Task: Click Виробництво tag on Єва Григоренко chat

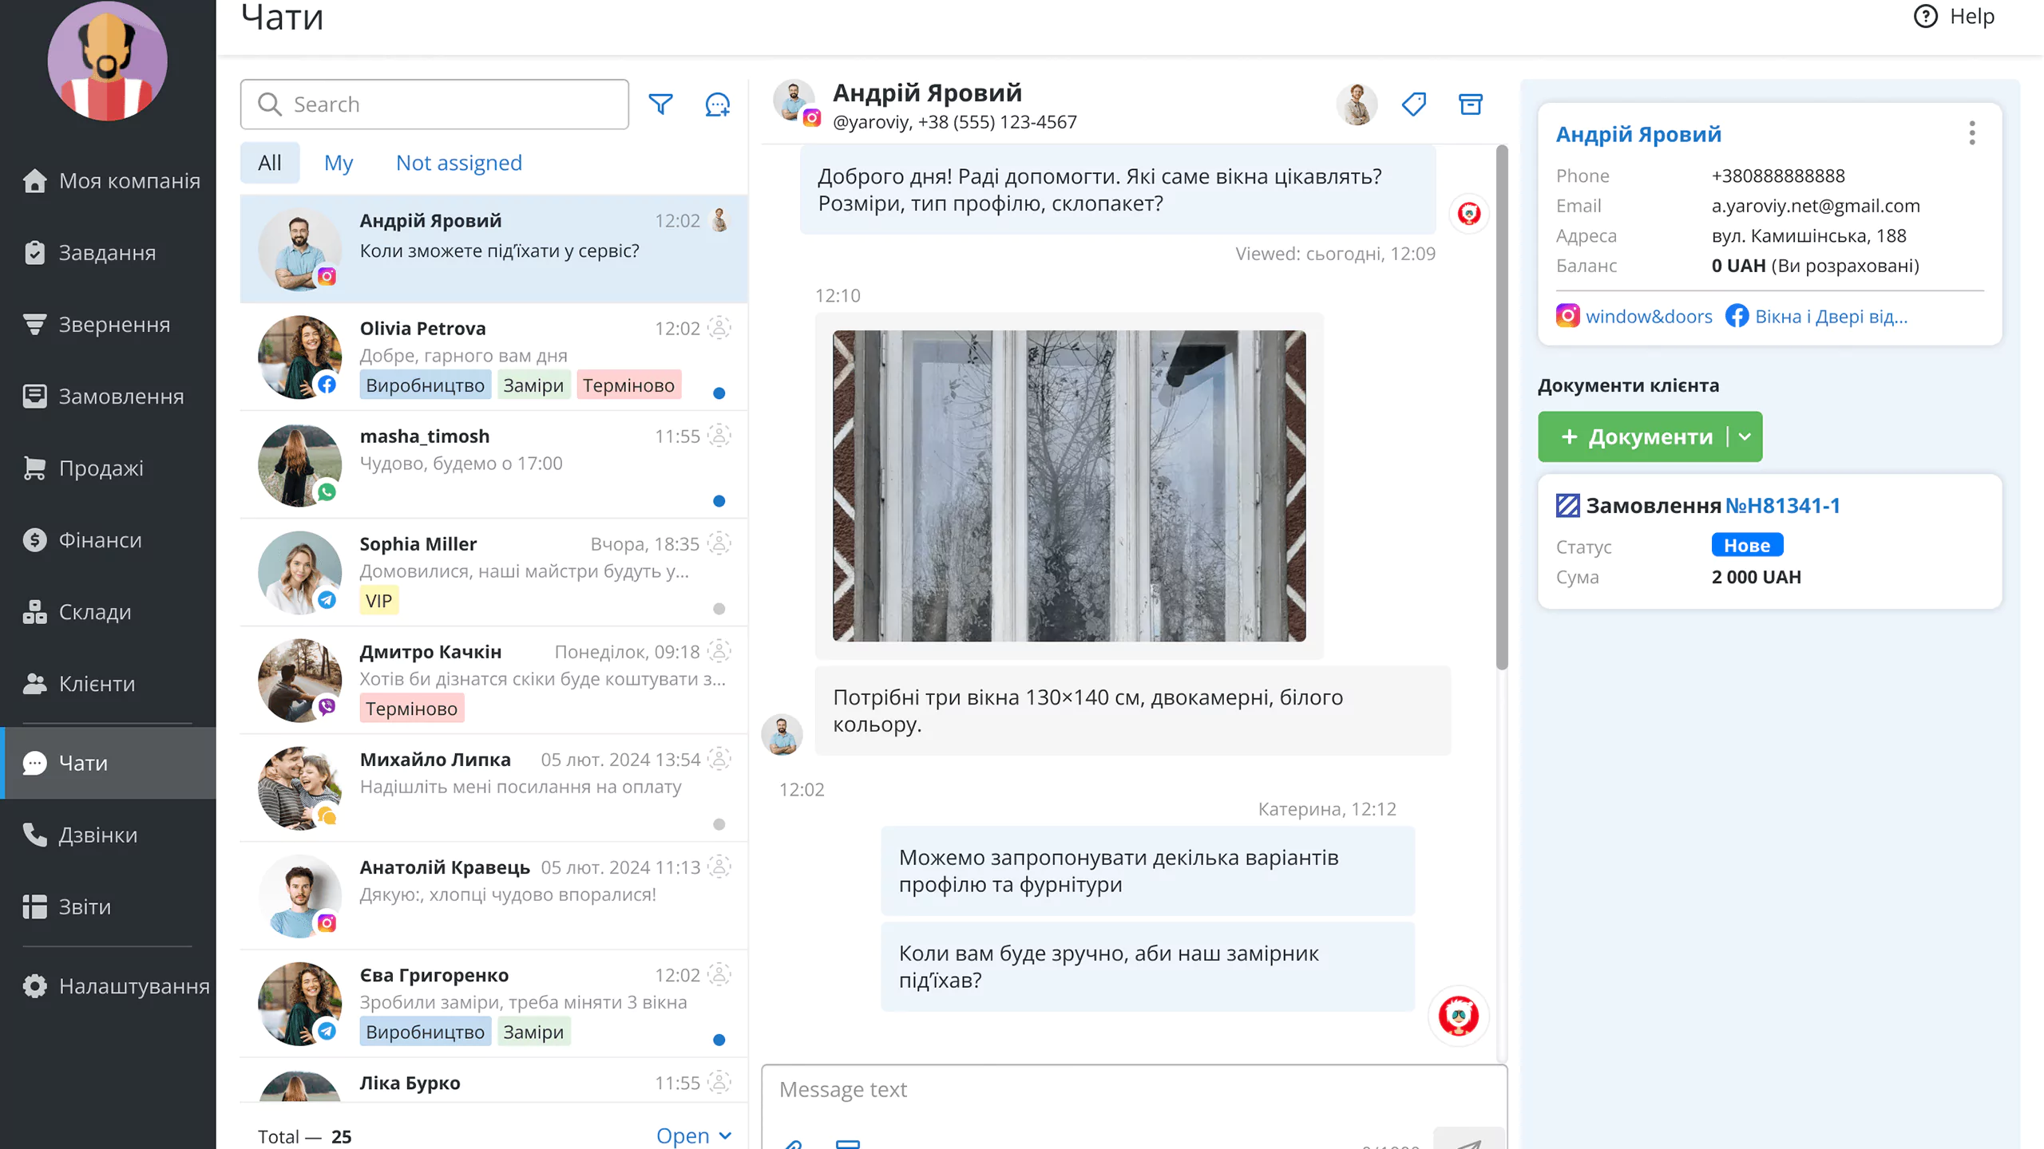Action: click(425, 1032)
